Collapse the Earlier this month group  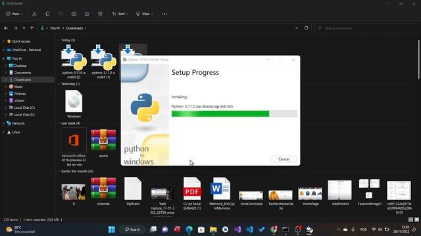point(59,171)
